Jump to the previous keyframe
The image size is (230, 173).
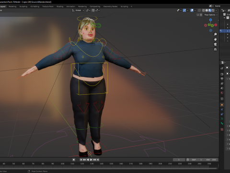pyautogui.click(x=84, y=160)
